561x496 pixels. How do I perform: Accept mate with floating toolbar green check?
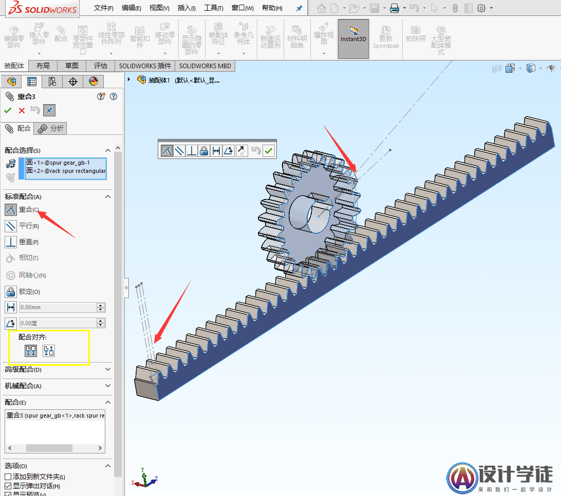269,151
